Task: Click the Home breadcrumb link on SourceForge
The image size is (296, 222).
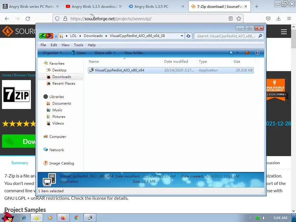Action: [x=7, y=75]
